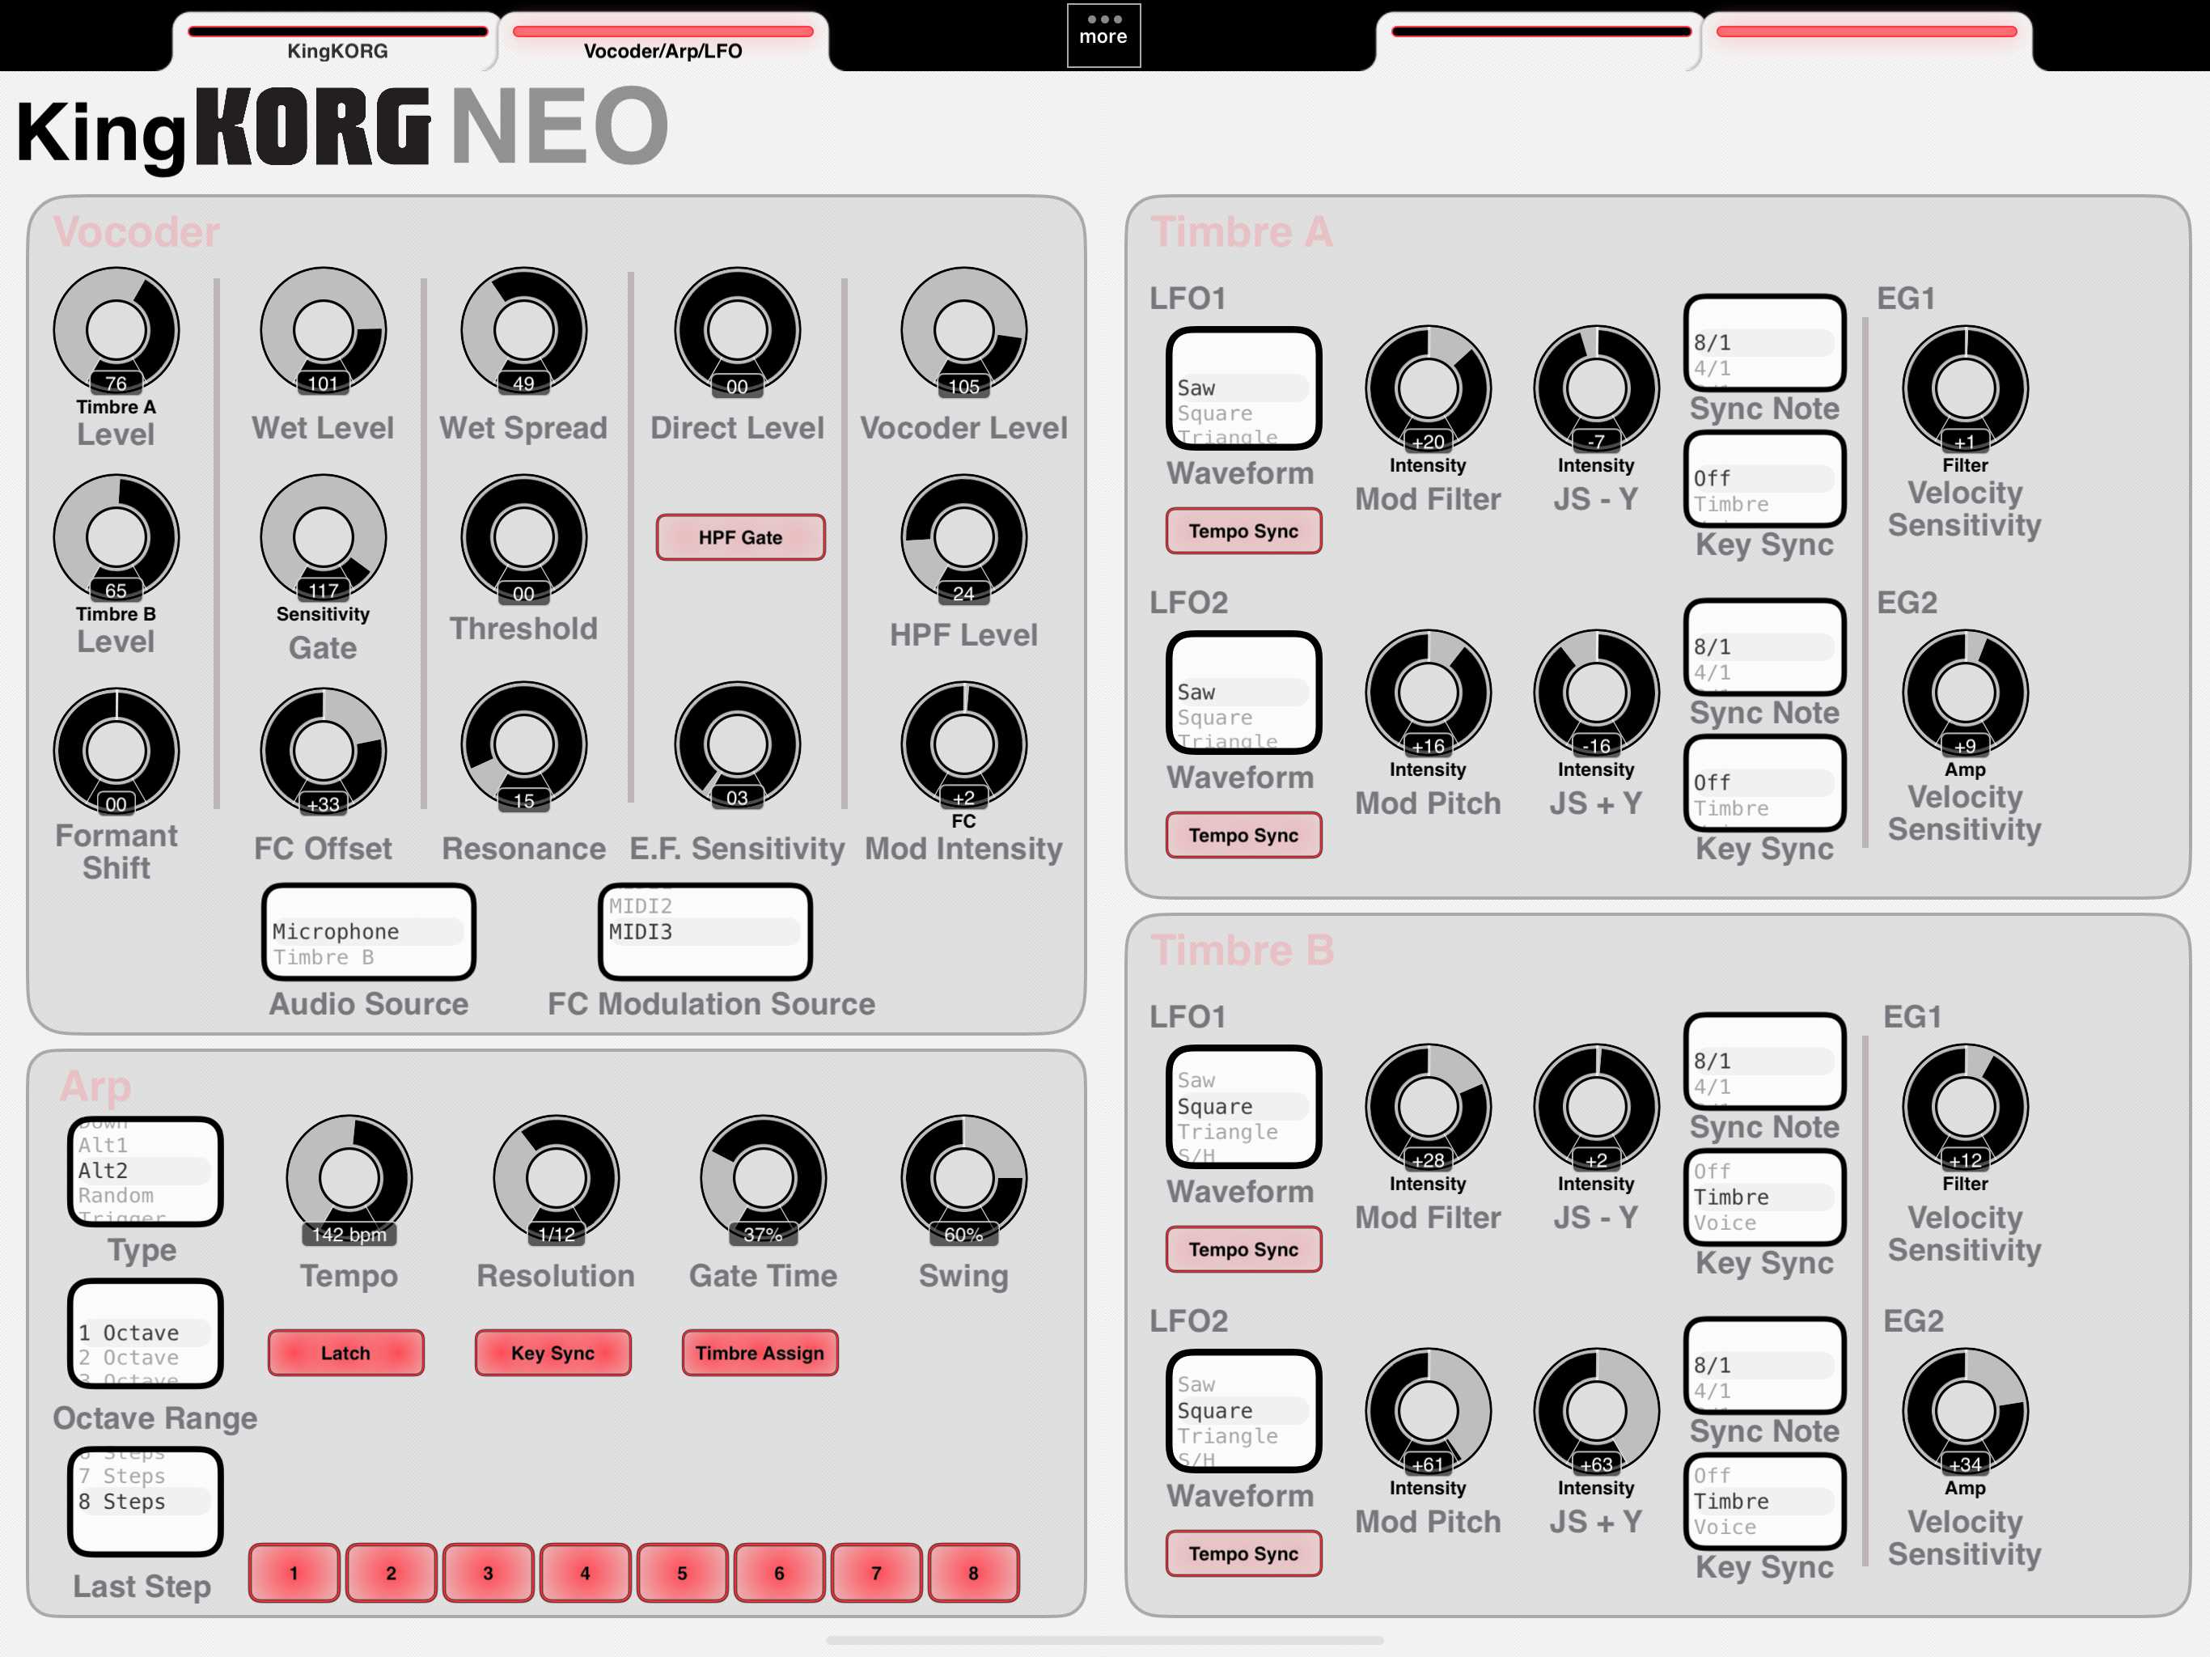Toggle arp step 1 button
This screenshot has width=2210, height=1657.
tap(294, 1573)
